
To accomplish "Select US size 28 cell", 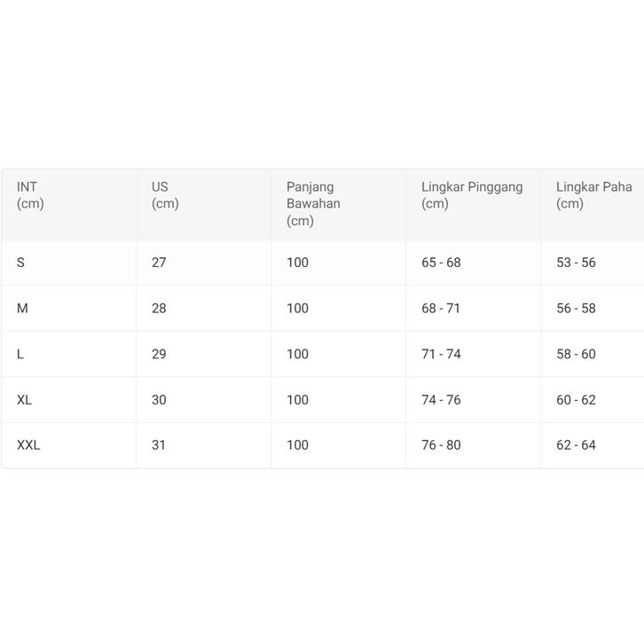I will click(x=159, y=309).
